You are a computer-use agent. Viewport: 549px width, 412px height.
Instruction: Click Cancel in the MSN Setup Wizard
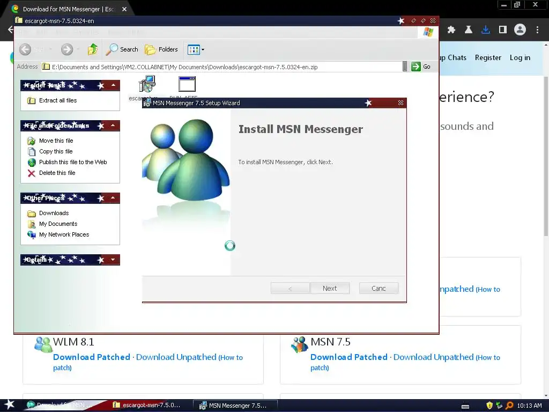coord(379,288)
